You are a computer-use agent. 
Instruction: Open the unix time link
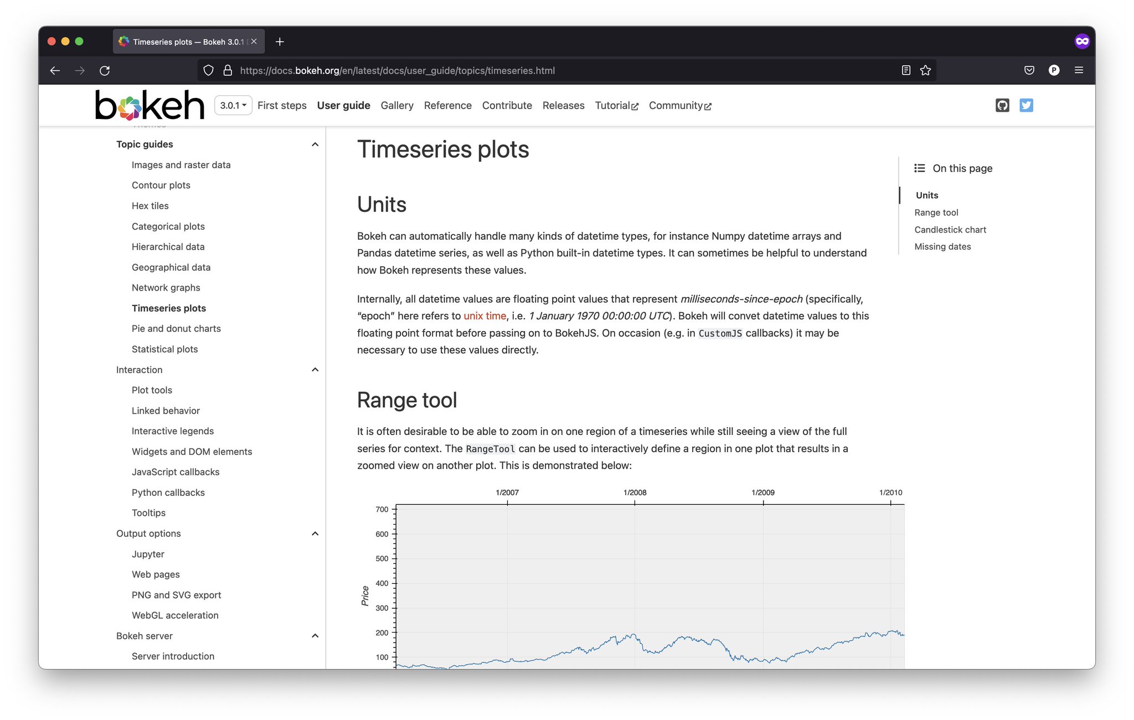coord(484,316)
